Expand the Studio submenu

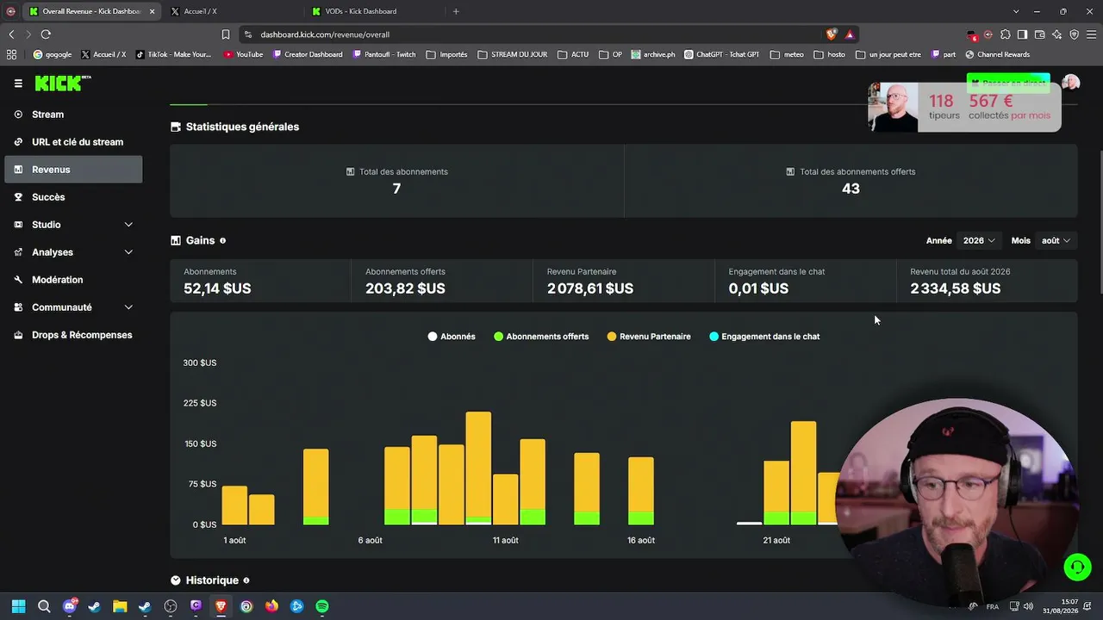73,225
